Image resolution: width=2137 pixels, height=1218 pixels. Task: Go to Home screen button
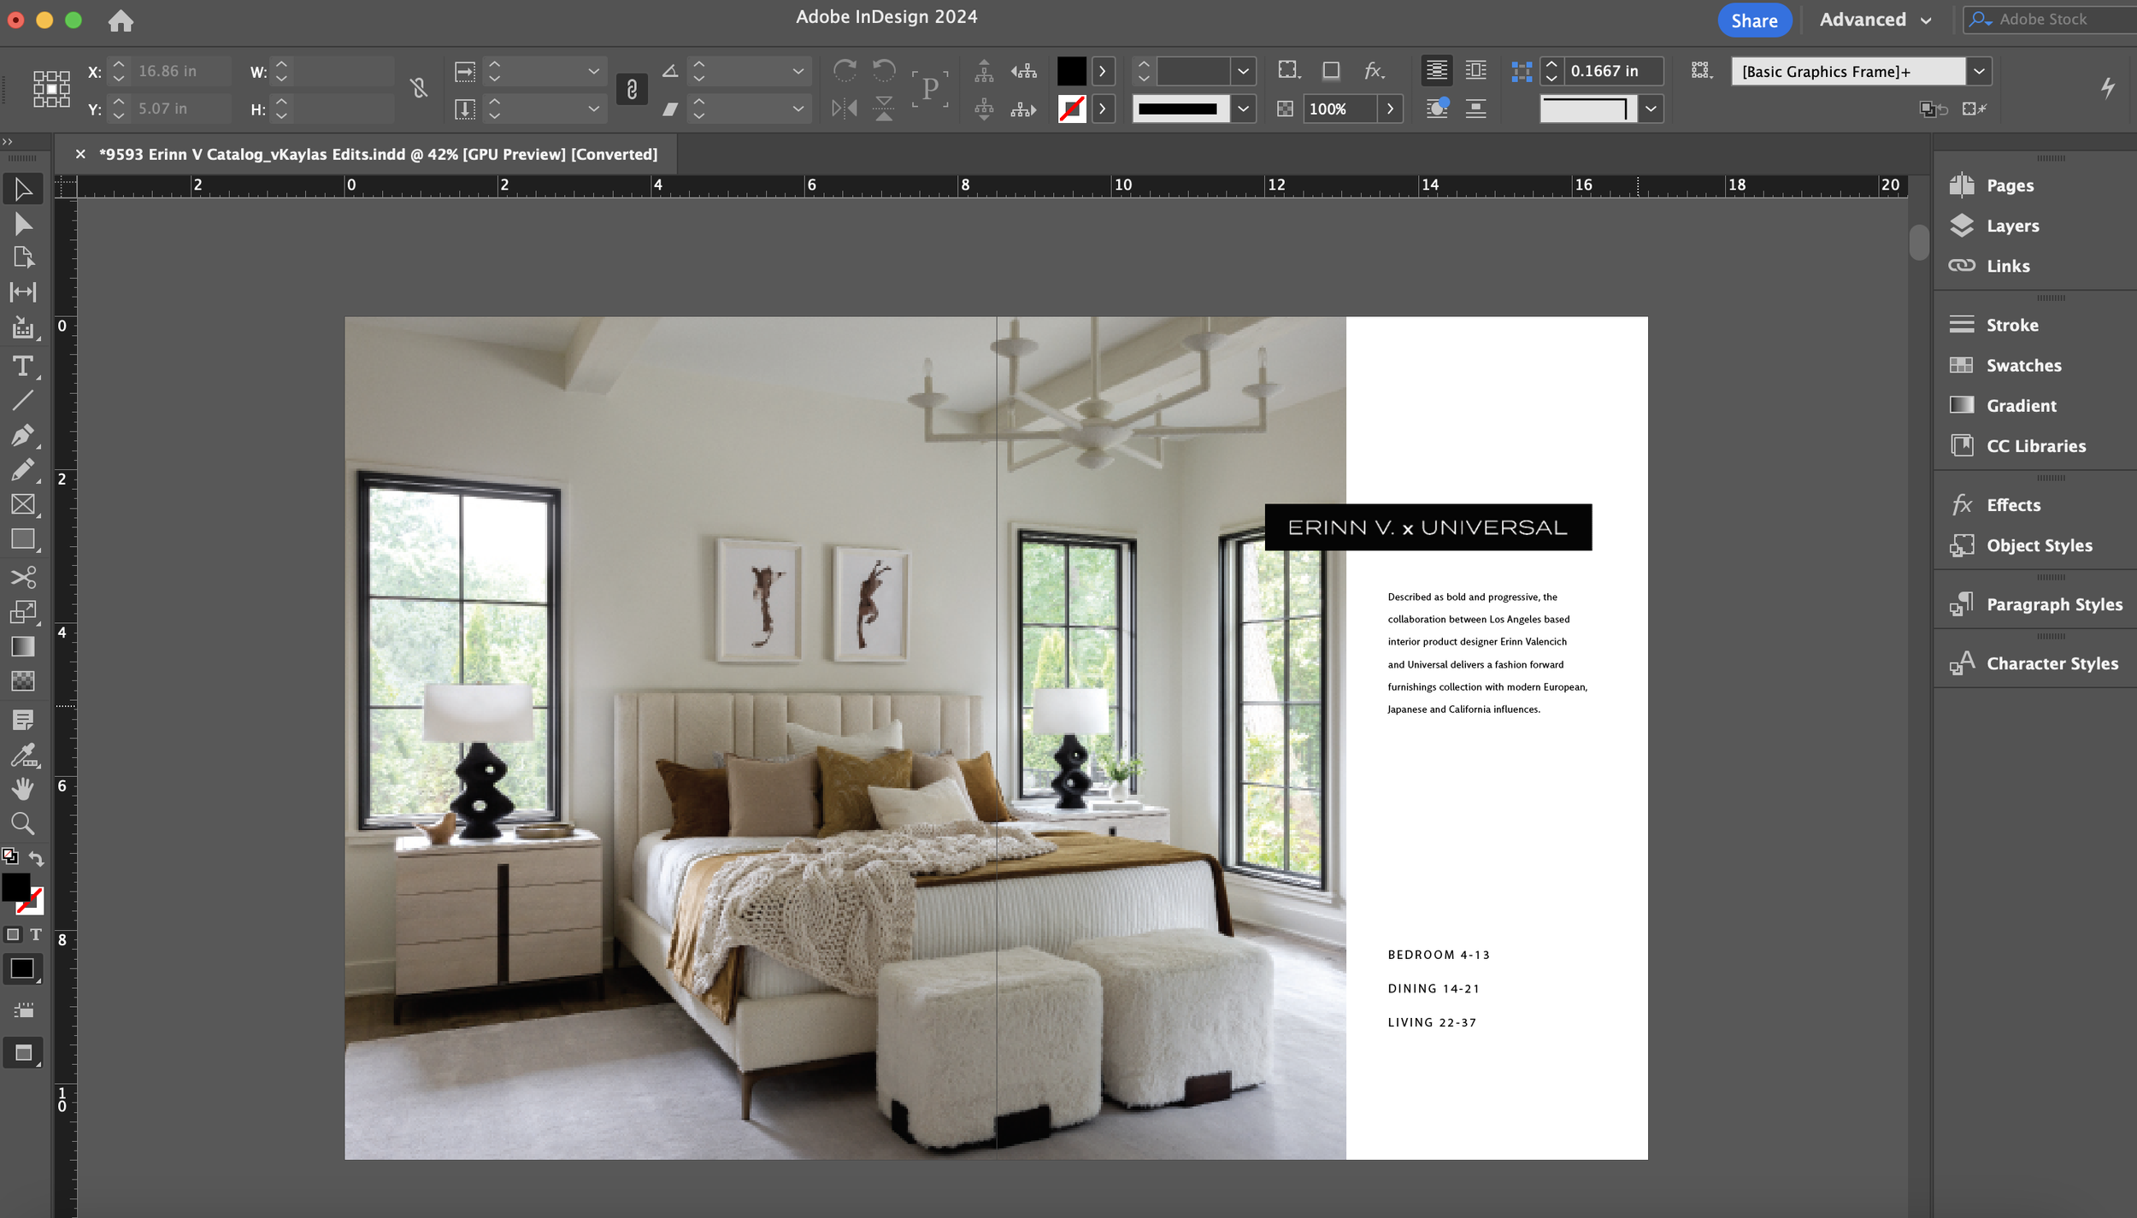tap(121, 21)
